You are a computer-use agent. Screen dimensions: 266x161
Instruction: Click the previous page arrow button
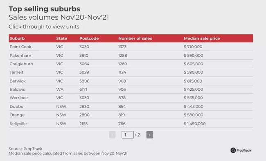coord(112,135)
